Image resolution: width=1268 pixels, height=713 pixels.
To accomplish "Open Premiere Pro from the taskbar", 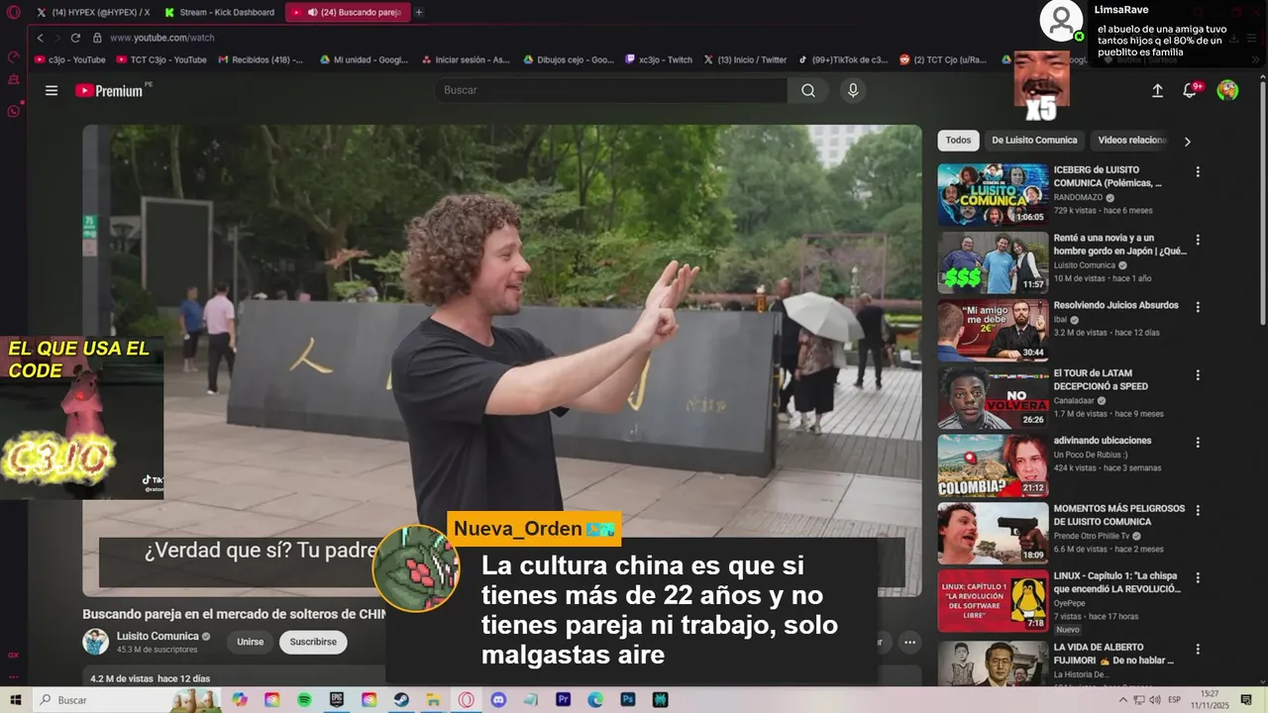I will click(x=563, y=700).
